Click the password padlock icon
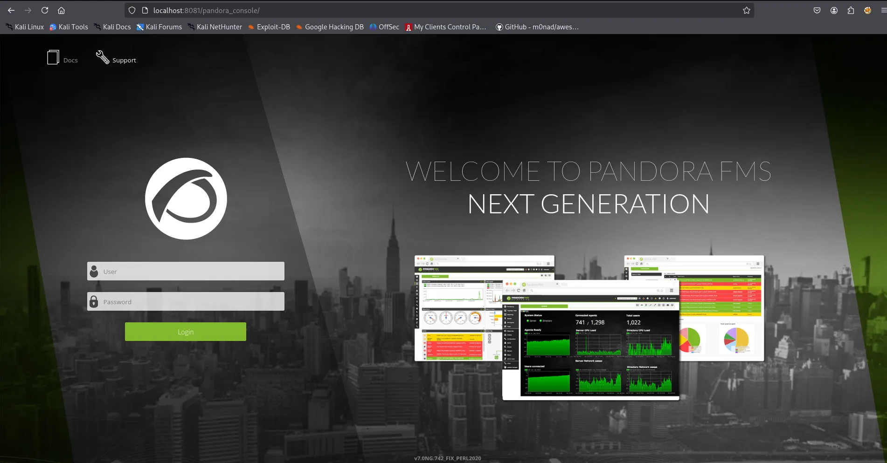The image size is (887, 463). [x=94, y=301]
